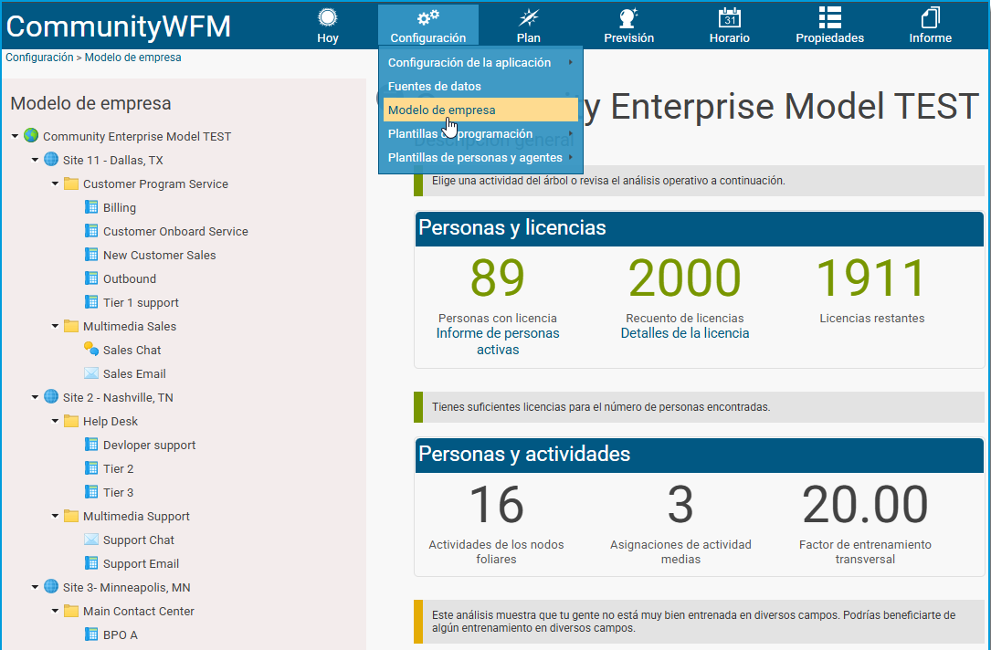The width and height of the screenshot is (991, 650).
Task: Collapse the Main Contact Center folder
Action: coord(55,611)
